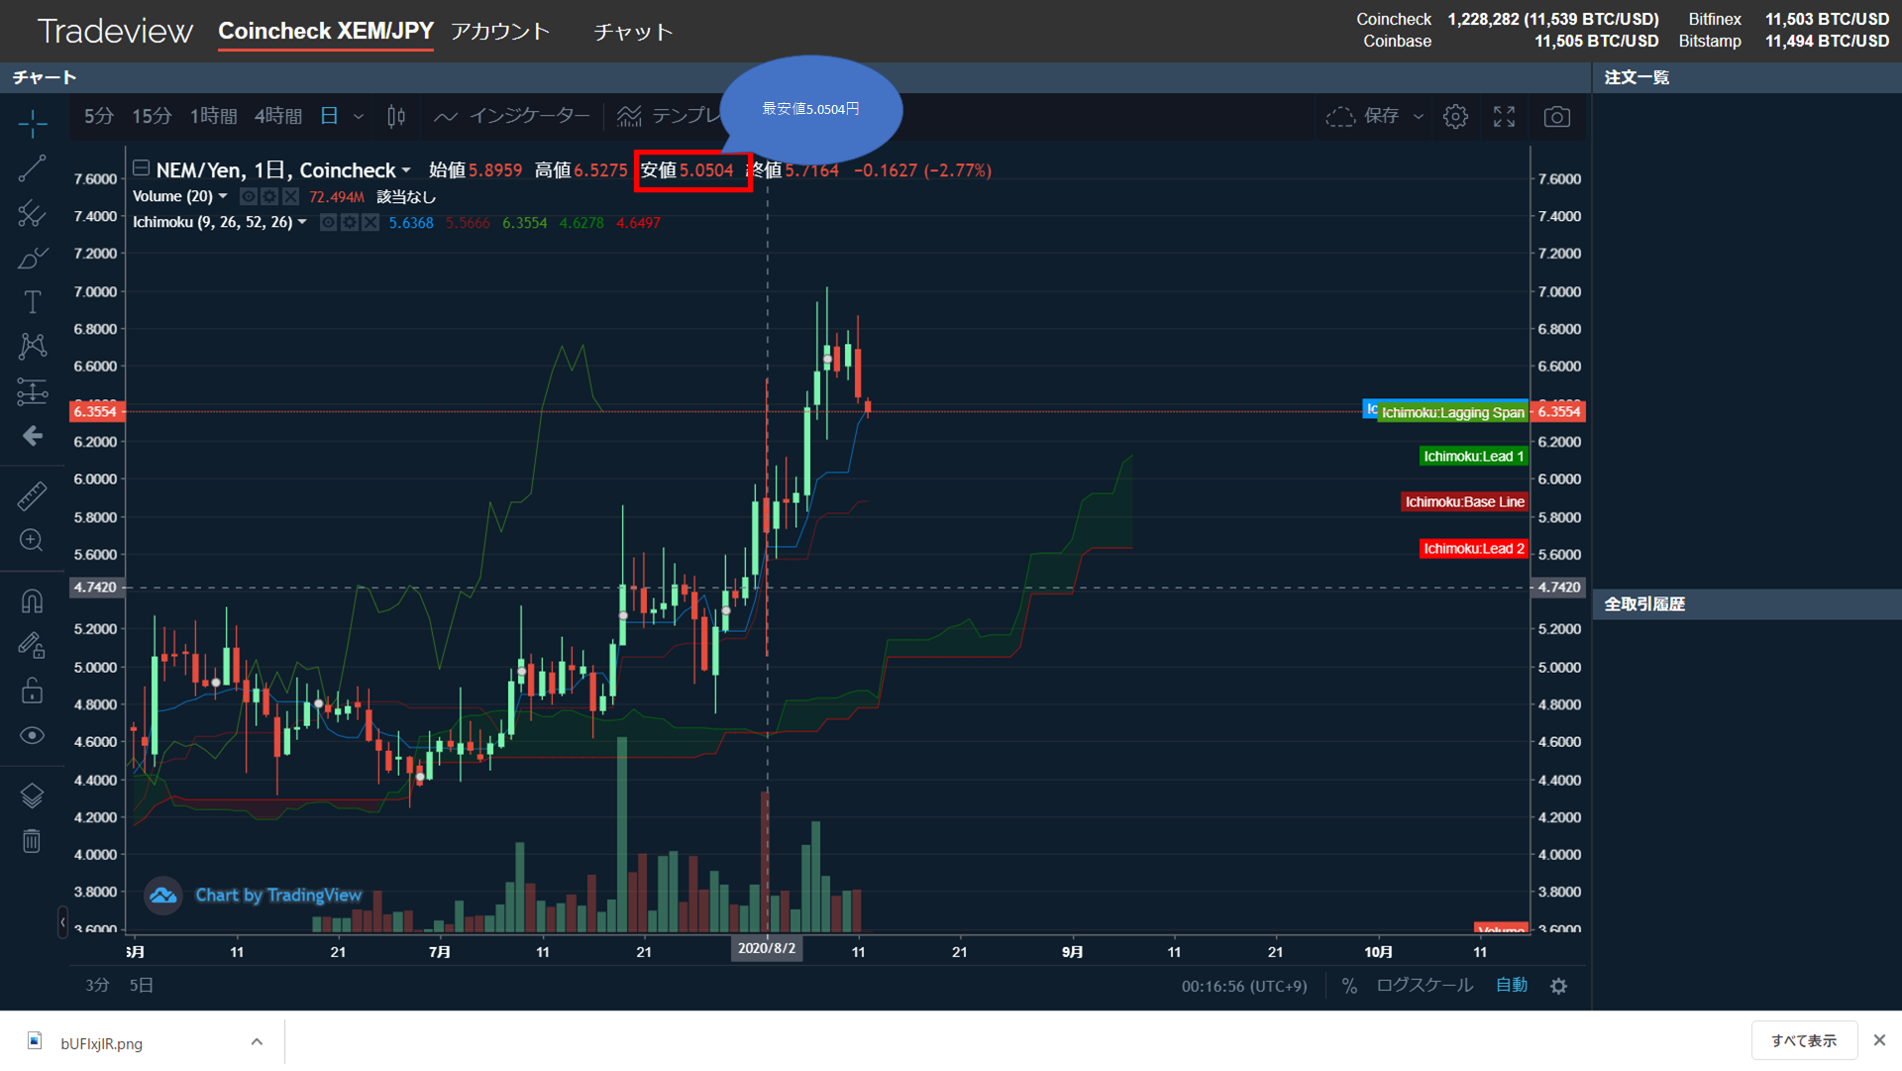
Task: Open the アカウント account menu
Action: [x=500, y=32]
